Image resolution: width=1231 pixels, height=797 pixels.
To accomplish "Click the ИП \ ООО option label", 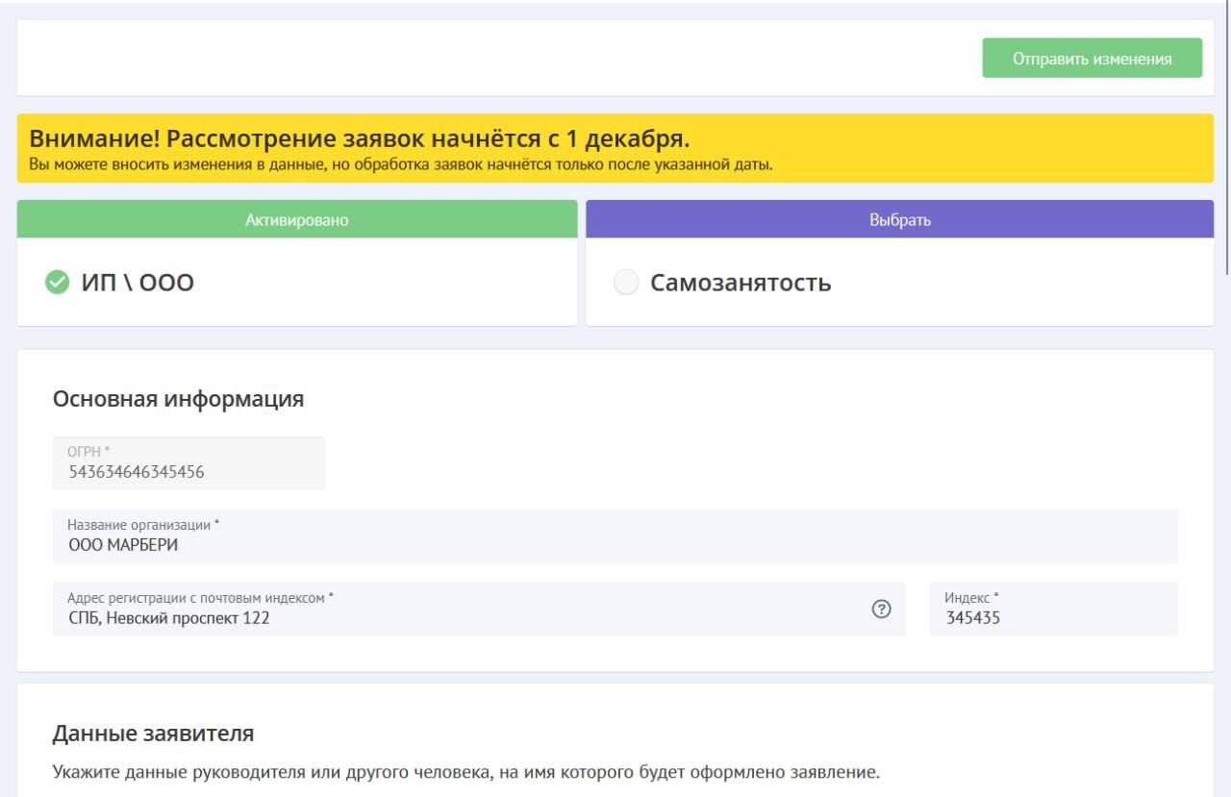I will click(138, 283).
